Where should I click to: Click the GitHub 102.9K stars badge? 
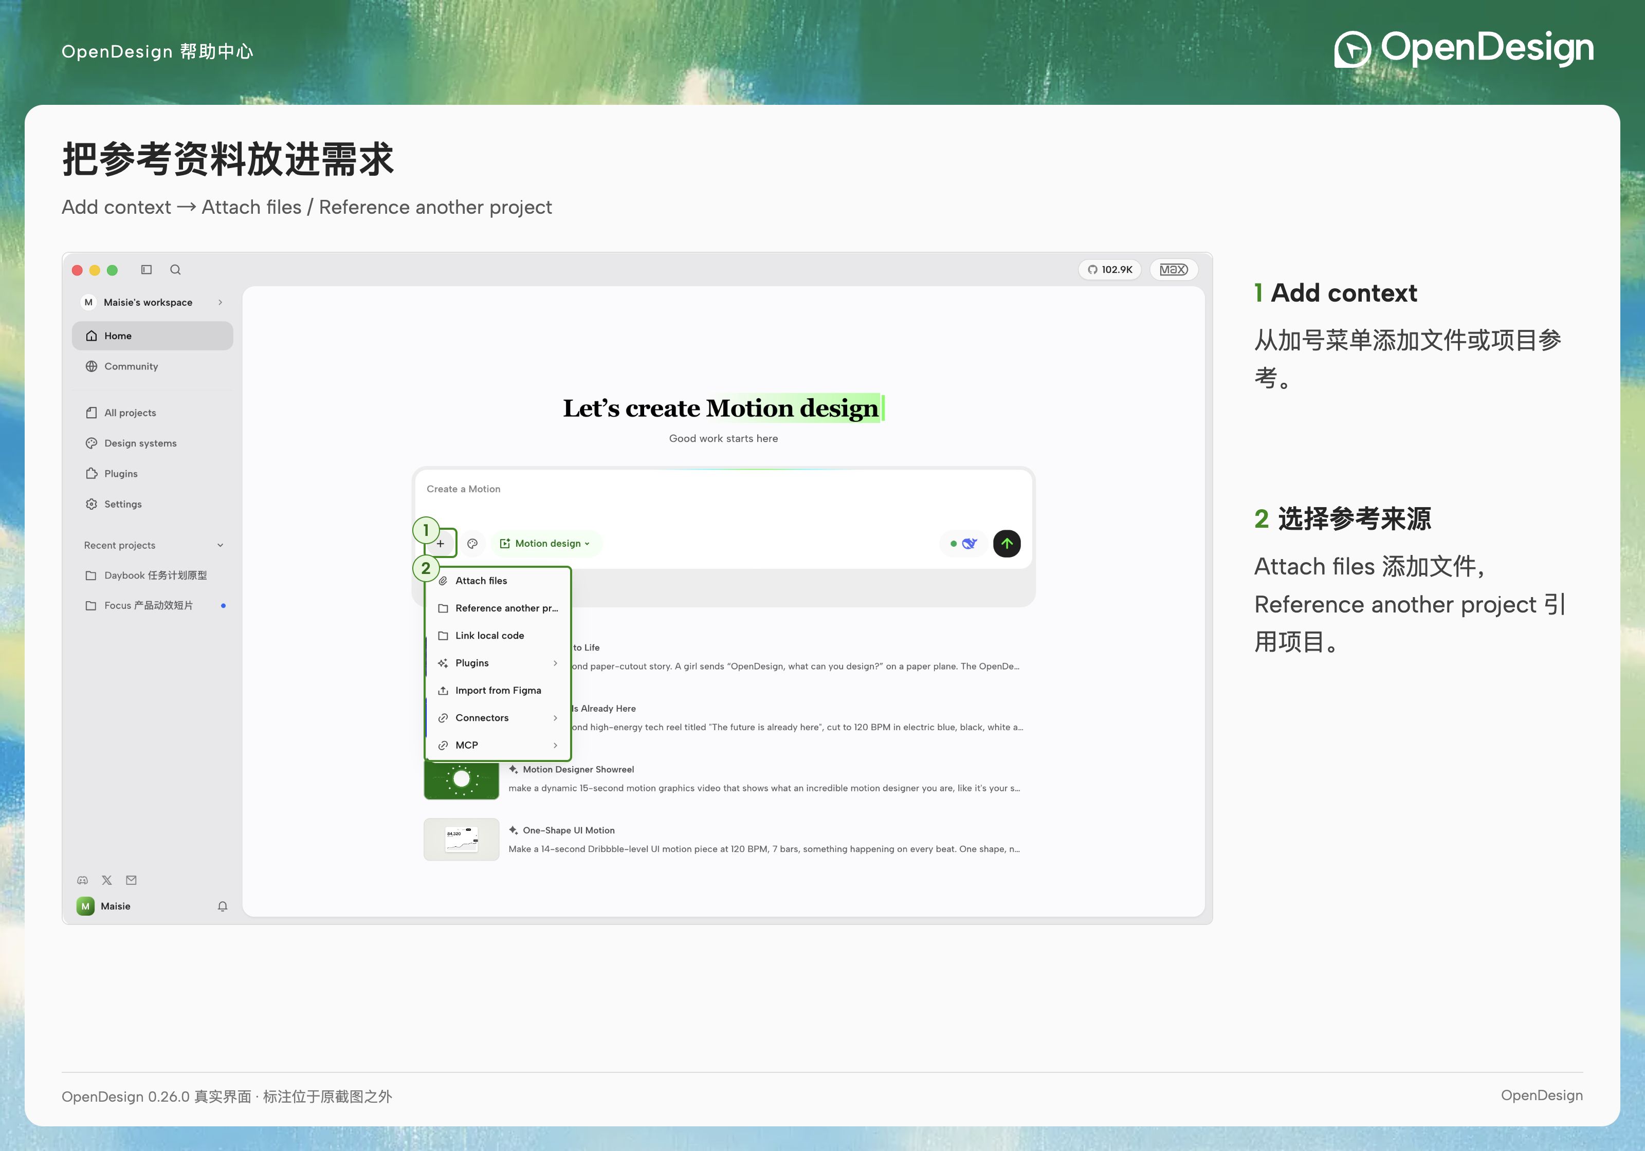coord(1110,269)
